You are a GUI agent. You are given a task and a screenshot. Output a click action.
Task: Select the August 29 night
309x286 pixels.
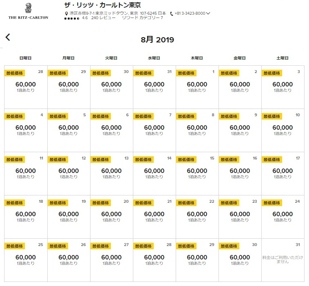[197, 260]
